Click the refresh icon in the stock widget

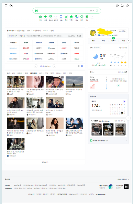click(126, 72)
